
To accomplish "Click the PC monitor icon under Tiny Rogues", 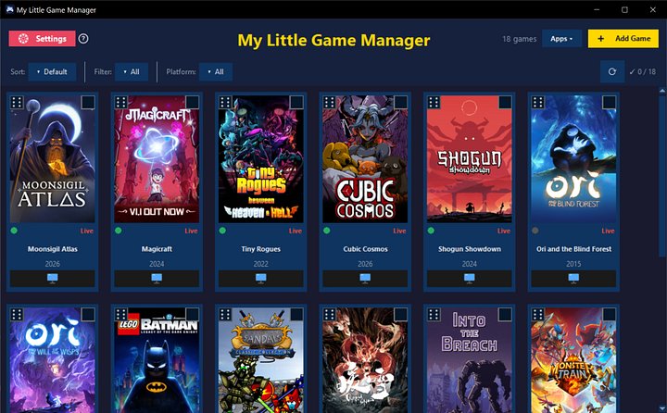I will click(x=260, y=278).
